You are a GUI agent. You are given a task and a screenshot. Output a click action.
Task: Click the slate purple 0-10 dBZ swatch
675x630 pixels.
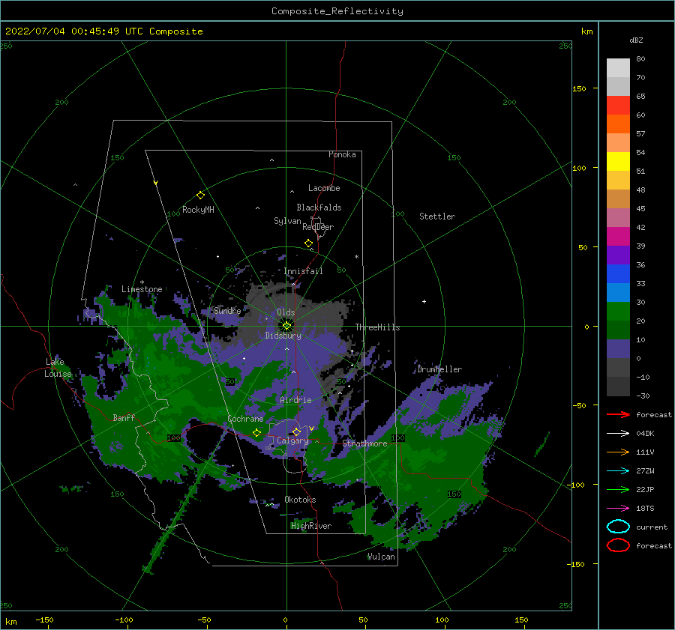618,349
